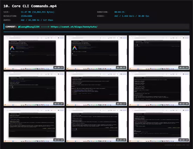Select the resolution value '1920x1080'
Image resolution: width=193 pixels, height=149 pixels.
coord(26,16)
